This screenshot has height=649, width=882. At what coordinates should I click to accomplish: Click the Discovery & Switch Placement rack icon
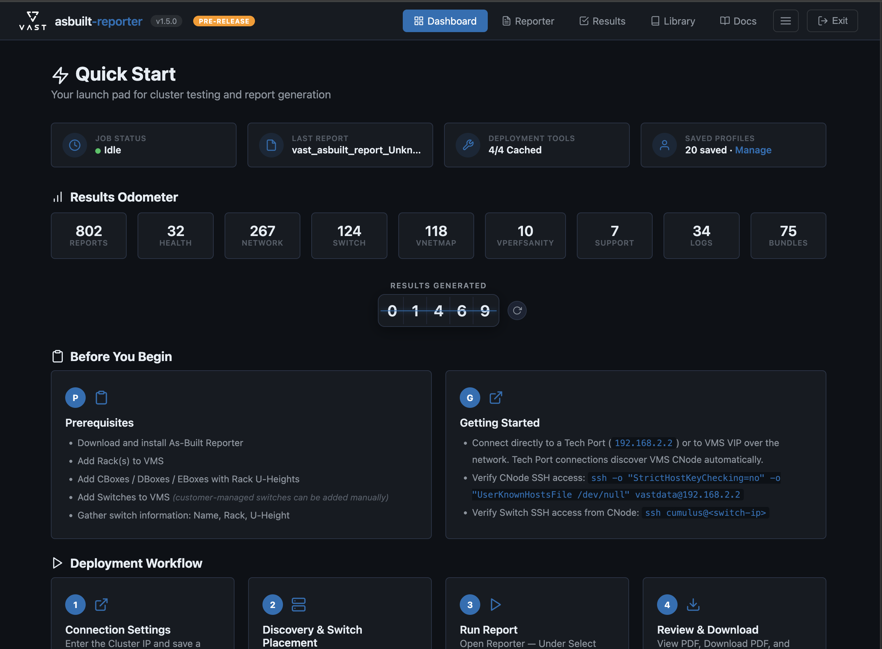pyautogui.click(x=299, y=605)
